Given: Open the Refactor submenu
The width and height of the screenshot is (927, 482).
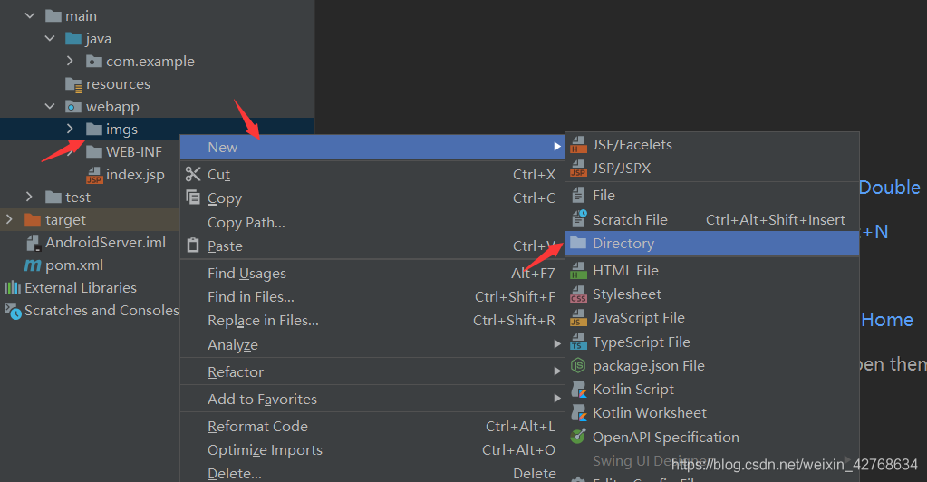Looking at the screenshot, I should coord(236,372).
